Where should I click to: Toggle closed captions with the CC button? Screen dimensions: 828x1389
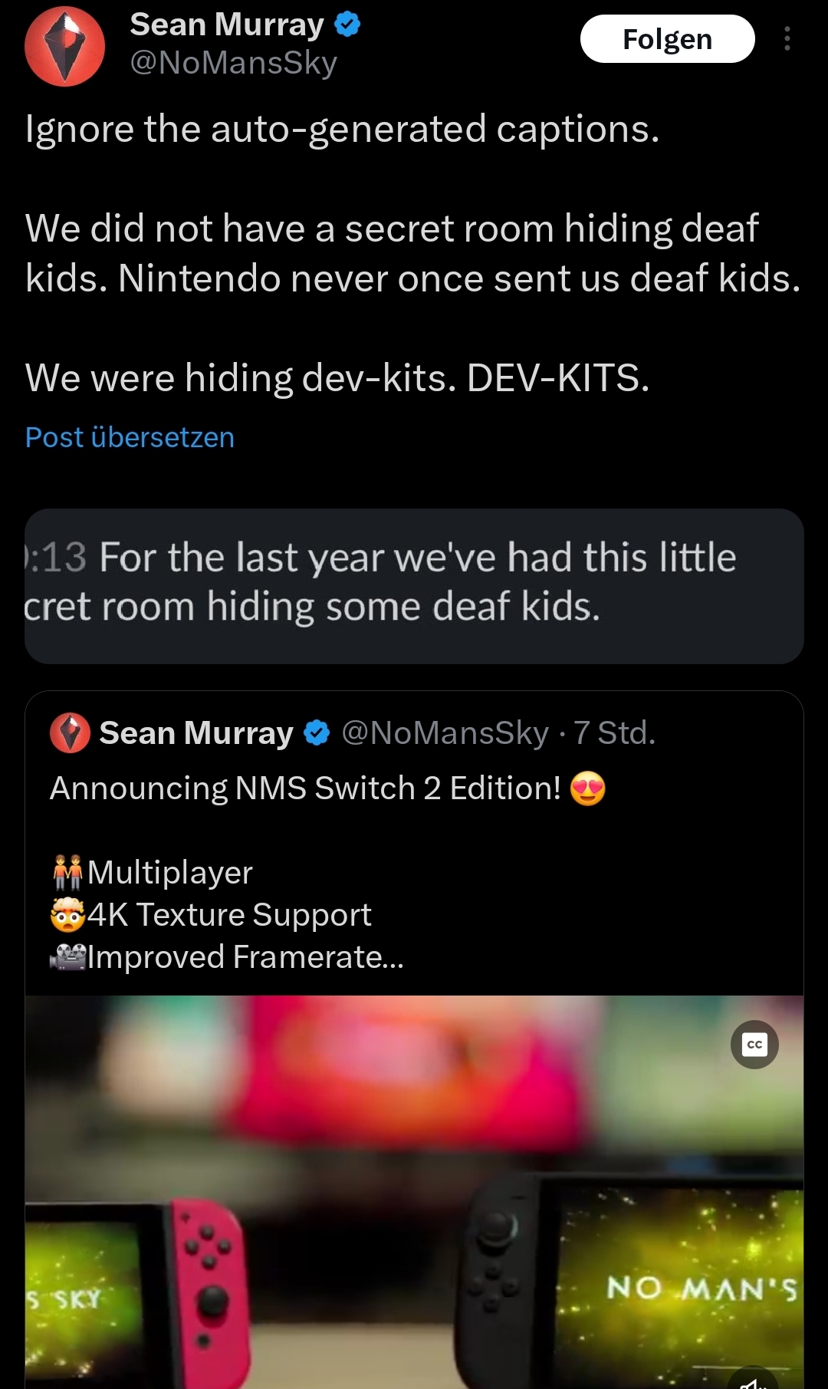(x=754, y=1045)
